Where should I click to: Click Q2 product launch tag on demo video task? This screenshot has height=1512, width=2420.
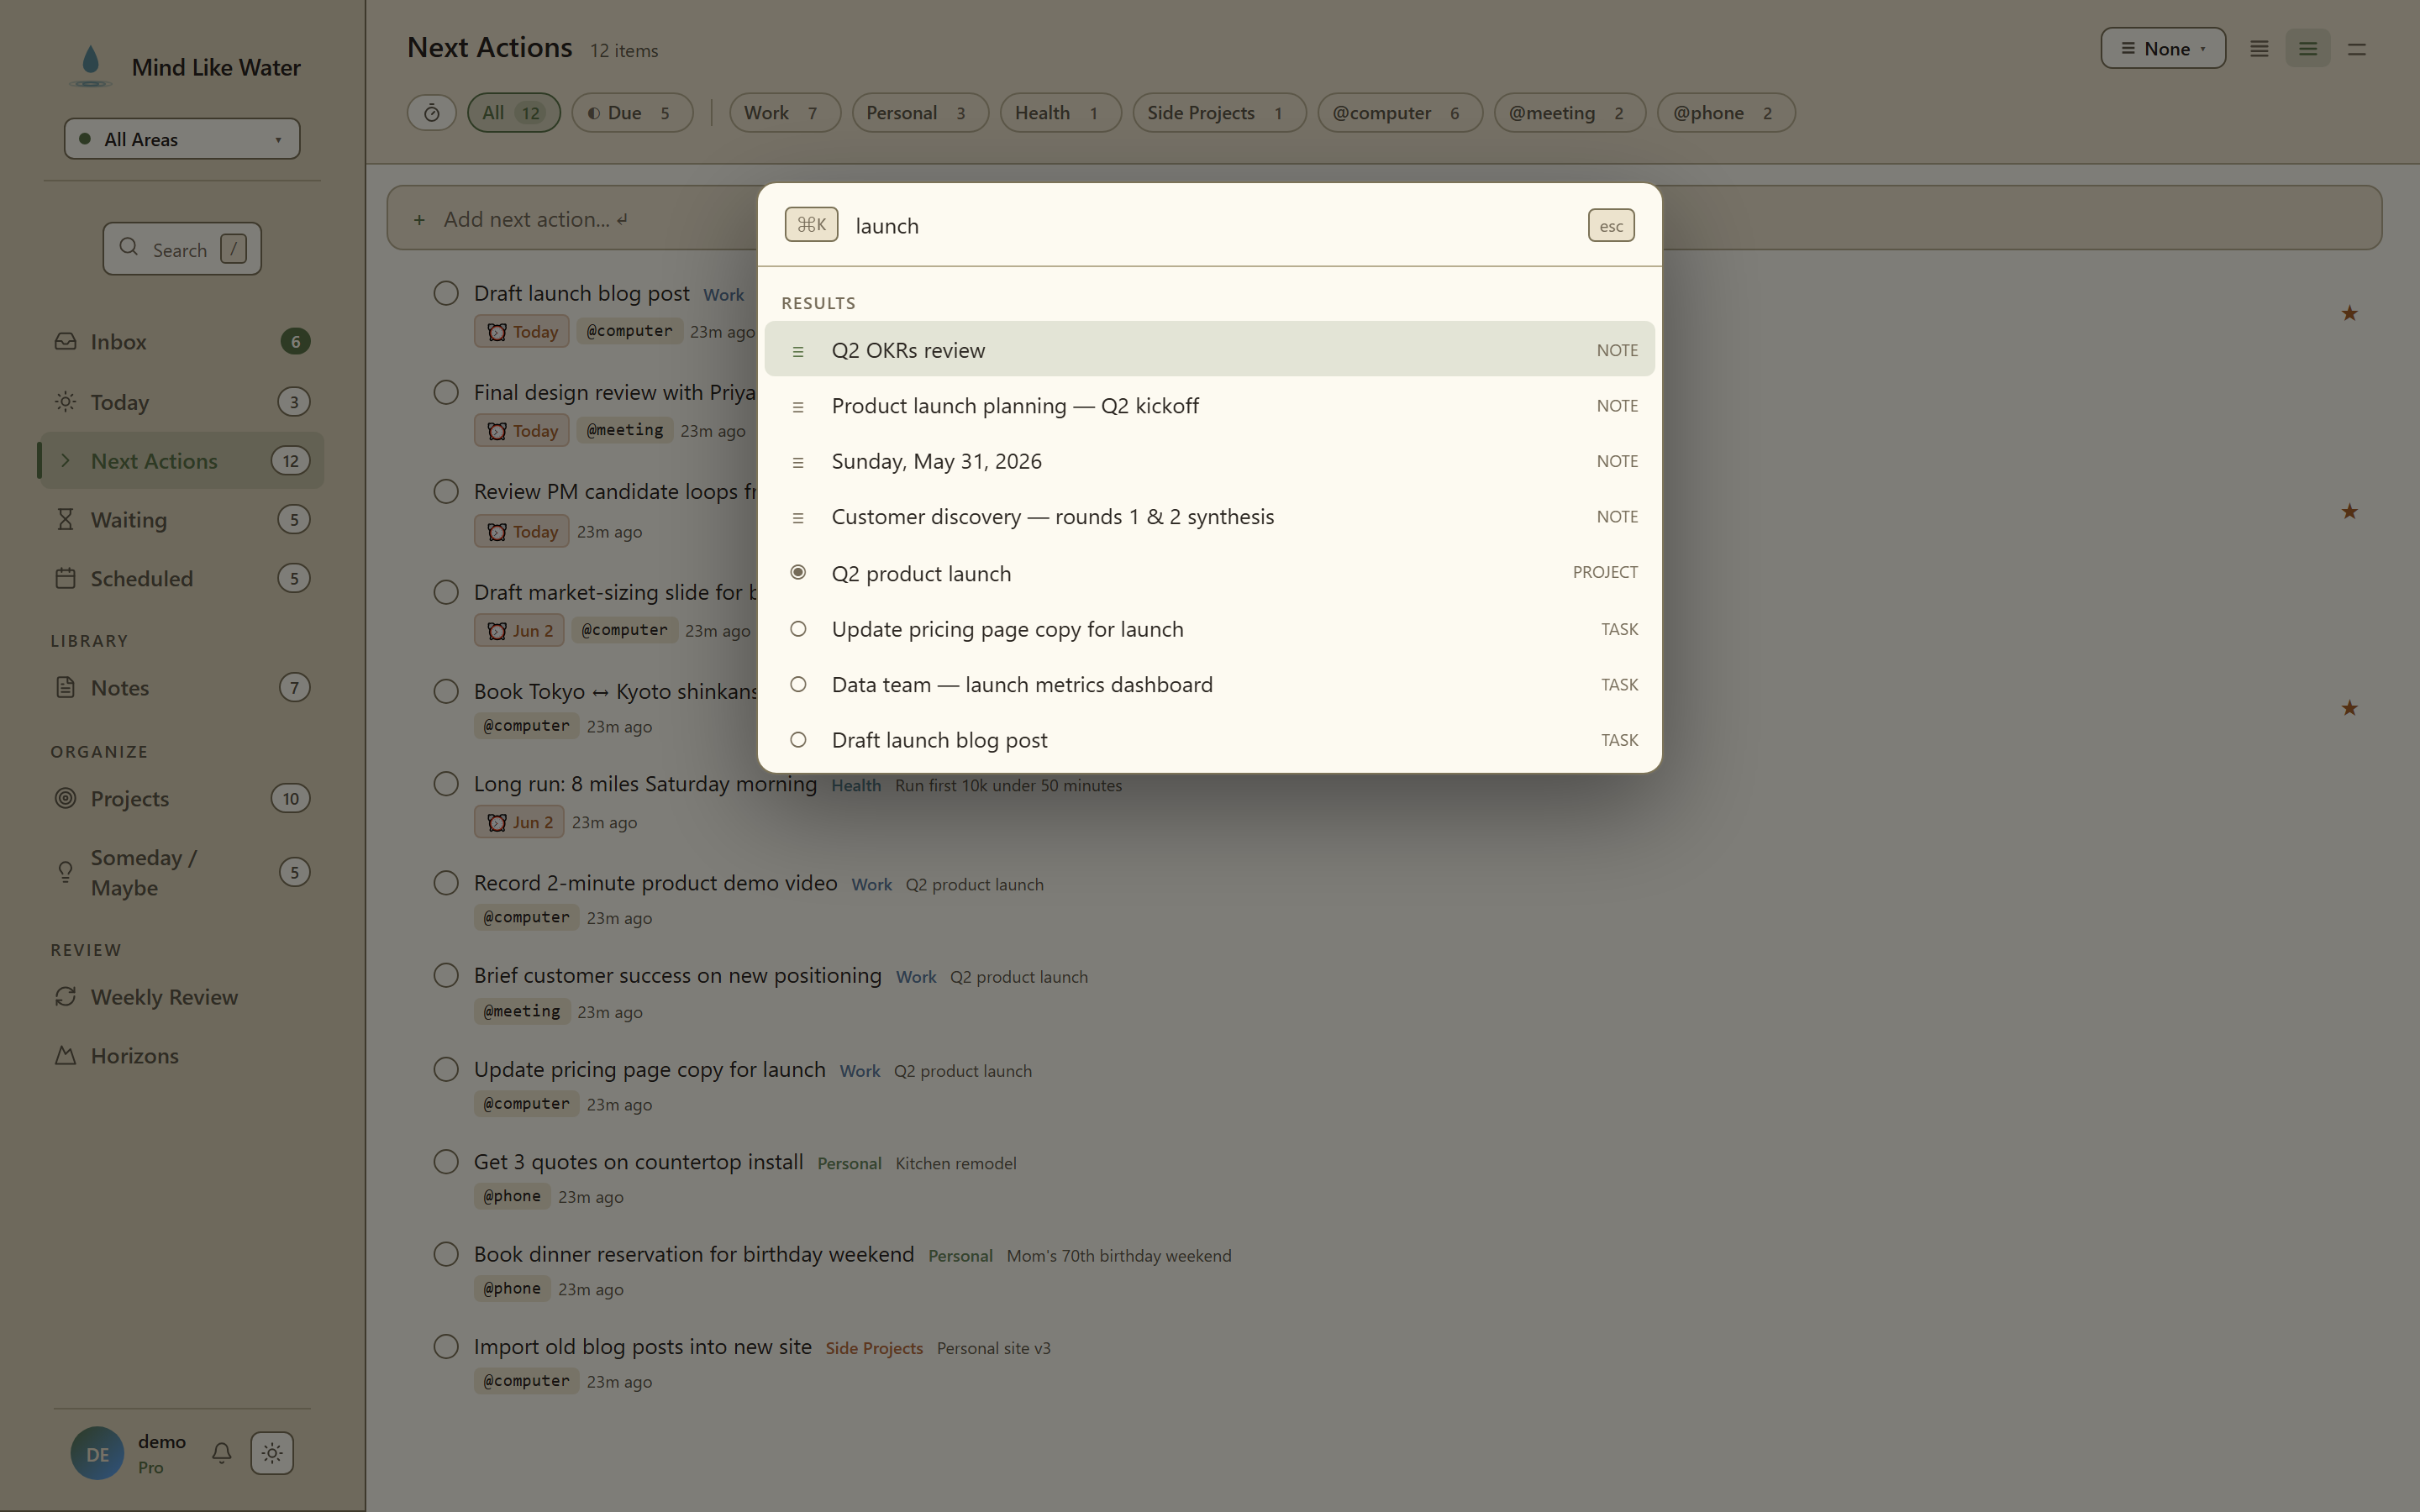974,885
